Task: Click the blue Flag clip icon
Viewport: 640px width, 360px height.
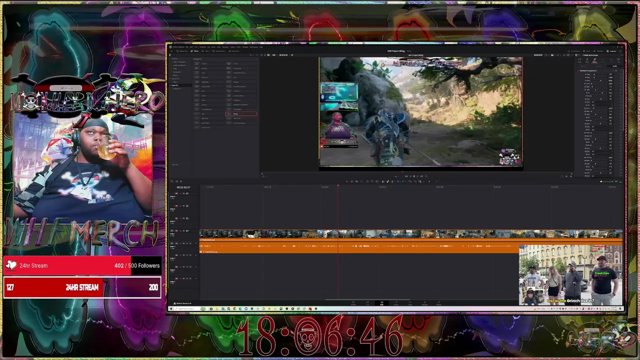Action: (397, 181)
